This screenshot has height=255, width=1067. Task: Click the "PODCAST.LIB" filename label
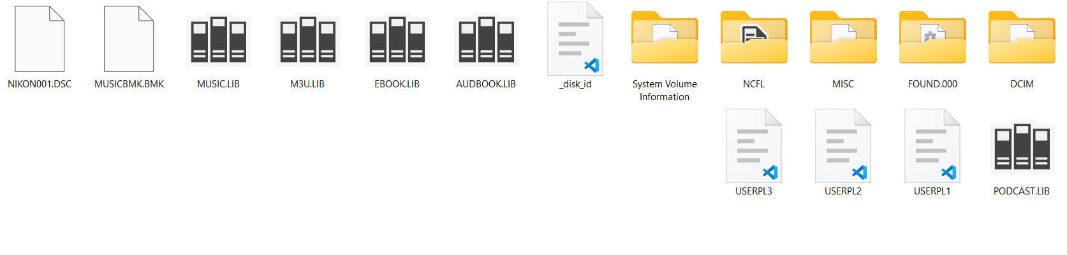tap(1022, 191)
